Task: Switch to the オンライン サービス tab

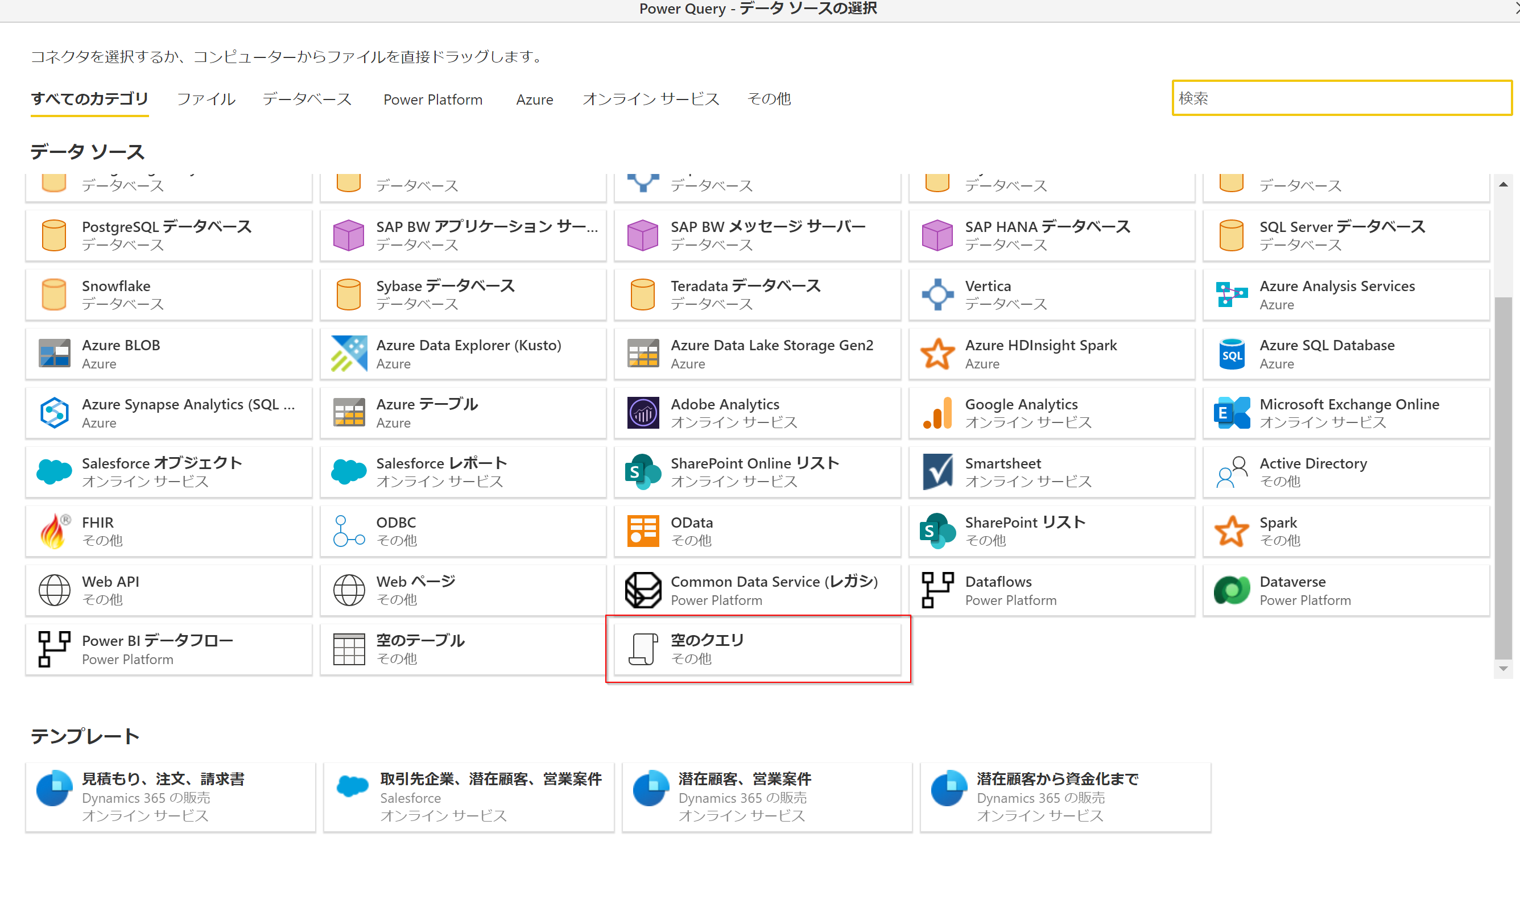Action: tap(650, 99)
